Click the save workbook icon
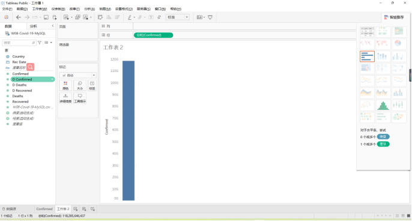The height and width of the screenshot is (221, 412). [46, 17]
